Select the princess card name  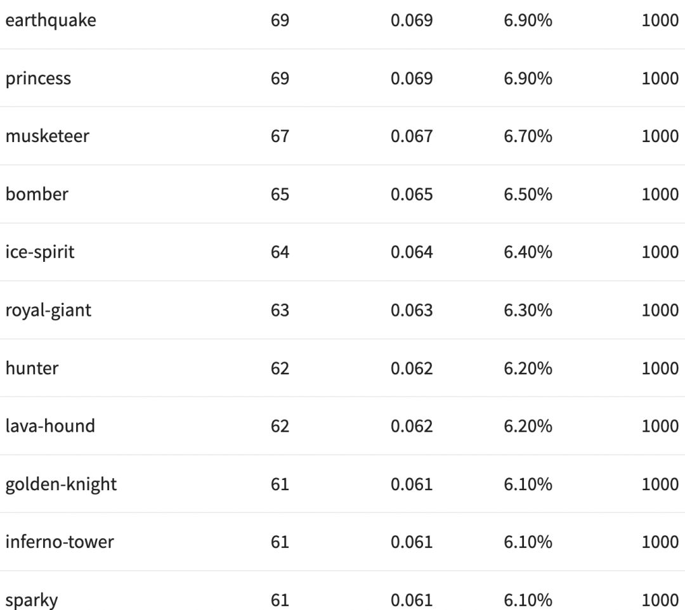(38, 79)
